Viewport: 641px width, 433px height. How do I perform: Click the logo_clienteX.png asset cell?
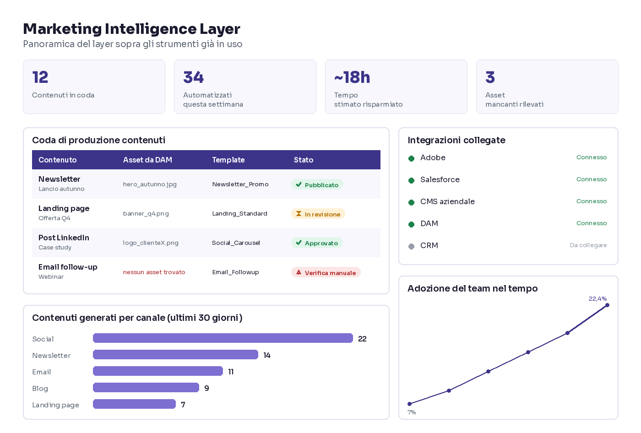(x=151, y=243)
